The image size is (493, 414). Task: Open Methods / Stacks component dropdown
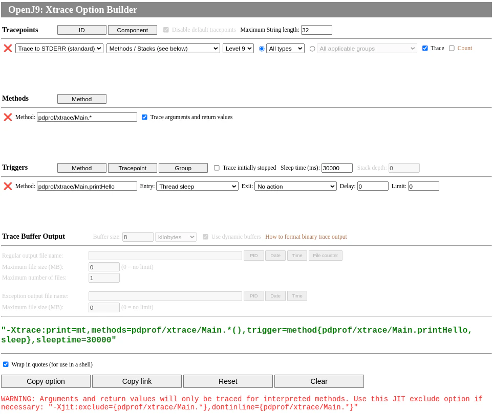click(x=163, y=49)
